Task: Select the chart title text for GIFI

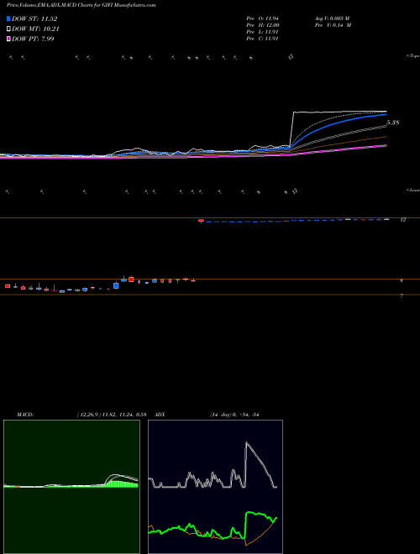Action: pyautogui.click(x=81, y=5)
